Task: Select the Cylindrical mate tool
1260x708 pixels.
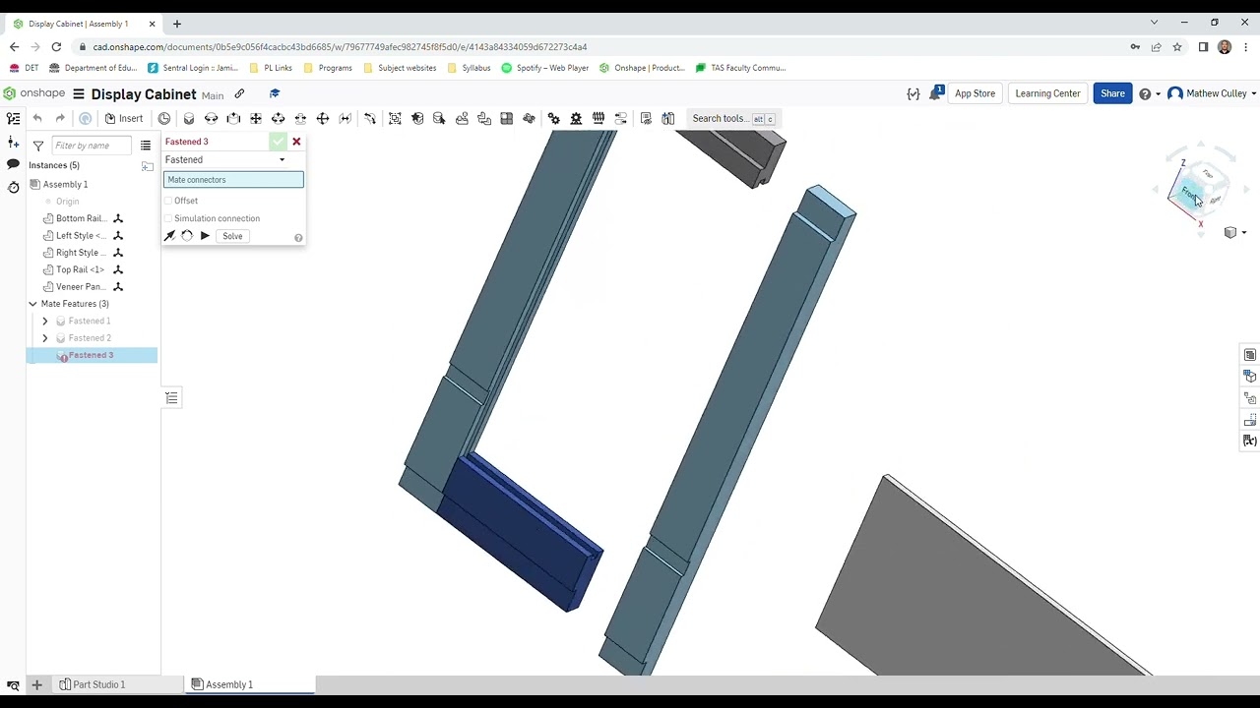Action: click(279, 118)
